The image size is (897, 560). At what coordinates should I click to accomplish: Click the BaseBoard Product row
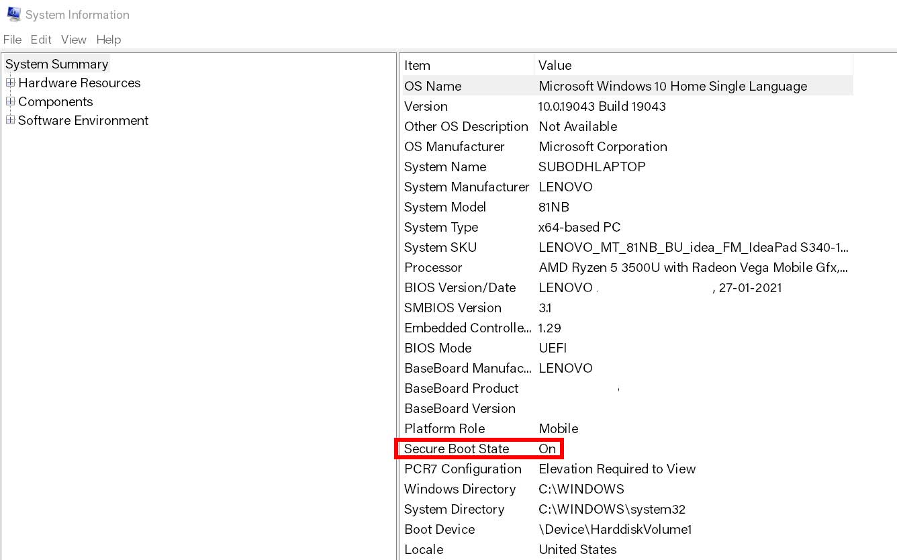[x=627, y=388]
